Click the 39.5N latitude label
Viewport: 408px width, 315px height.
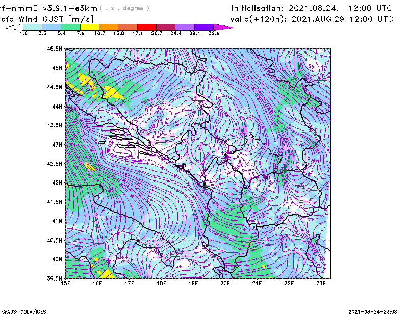55,278
